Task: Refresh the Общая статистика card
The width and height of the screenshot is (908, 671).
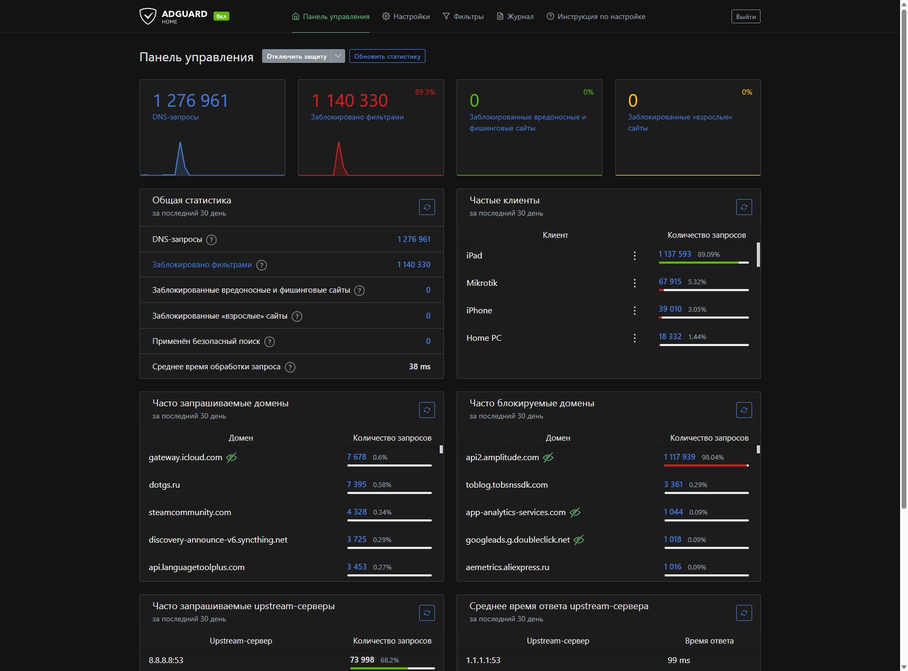Action: pyautogui.click(x=427, y=207)
